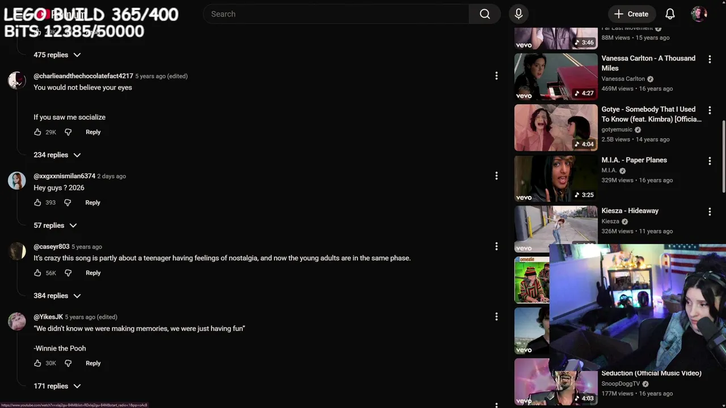Open the Vanessa Carlton A Thousand Miles thumbnail
Screen dimensions: 726x408
[x=556, y=76]
